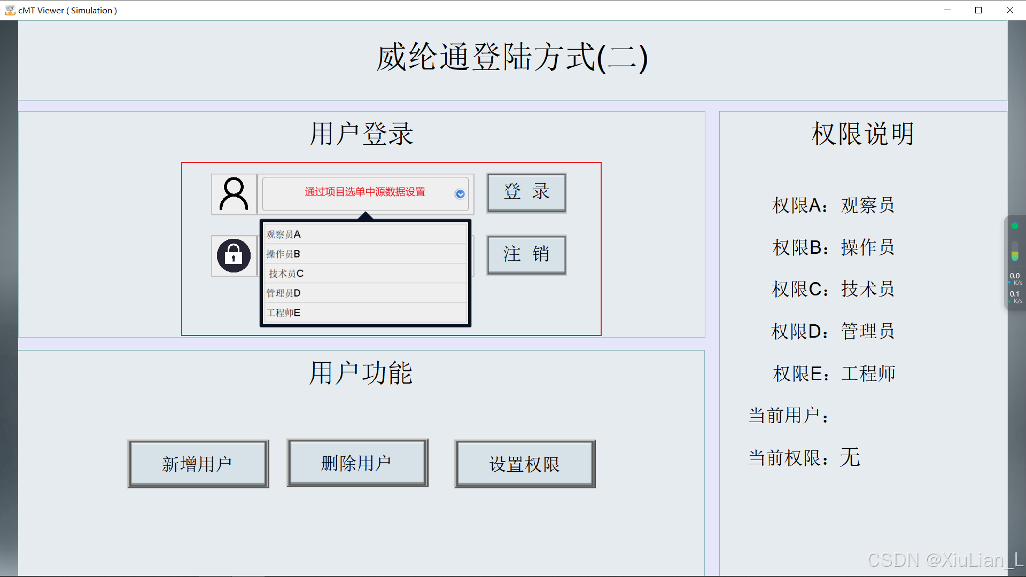
Task: Click the green dot on network widget
Action: click(x=1014, y=226)
